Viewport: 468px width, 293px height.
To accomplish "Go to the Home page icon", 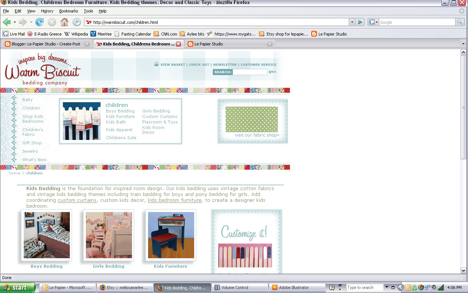I will pyautogui.click(x=64, y=22).
